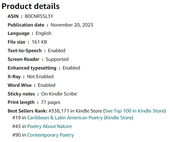The width and height of the screenshot is (173, 142).
Task: Click the Enhanced typesetting label
Action: (x=32, y=68)
